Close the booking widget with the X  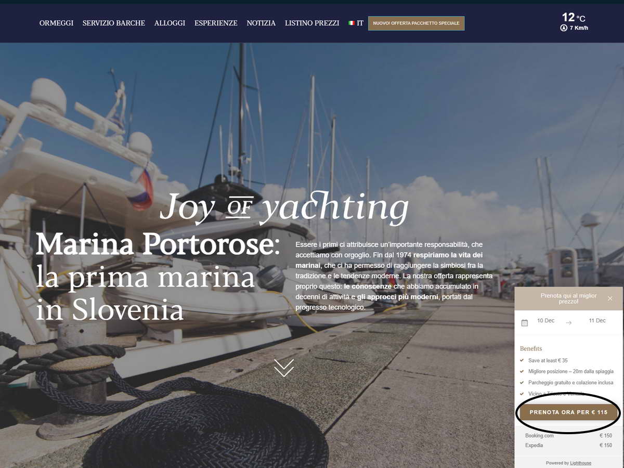pos(610,298)
